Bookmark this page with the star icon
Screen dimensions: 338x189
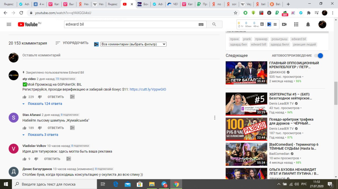click(235, 13)
